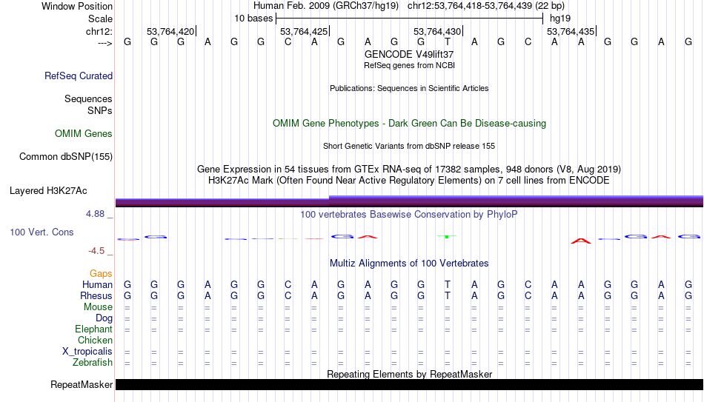Click 'Short Genetic Variants from dbSNP release 155'

(x=409, y=147)
